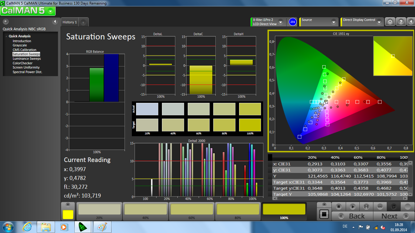Collapse the left workflow panel arrow
This screenshot has height=233, width=415.
pos(55,22)
